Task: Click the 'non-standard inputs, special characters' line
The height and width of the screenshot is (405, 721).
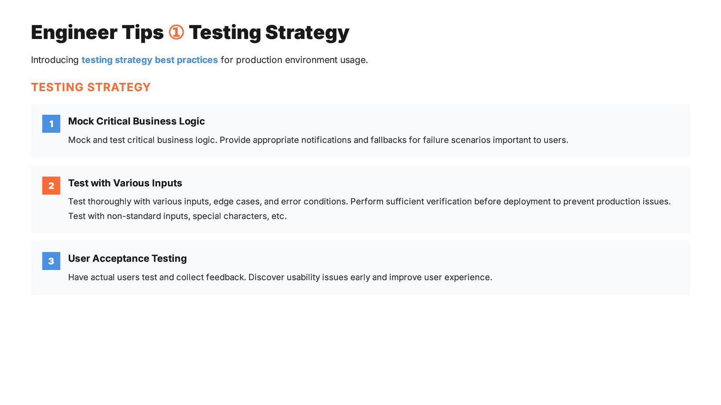Action: 177,216
